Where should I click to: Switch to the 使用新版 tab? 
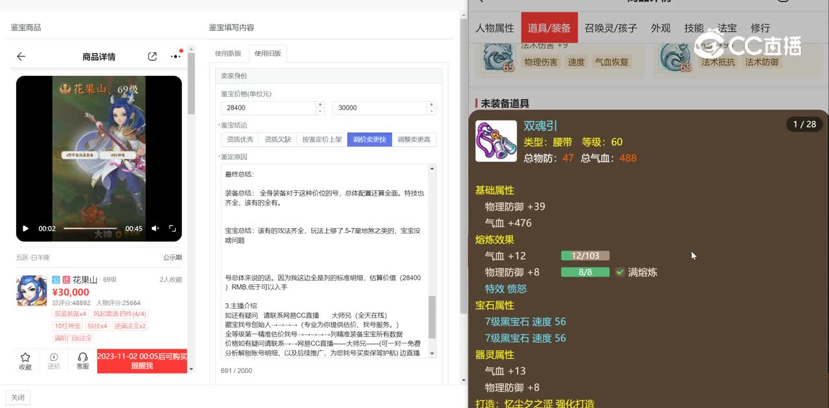coord(228,53)
